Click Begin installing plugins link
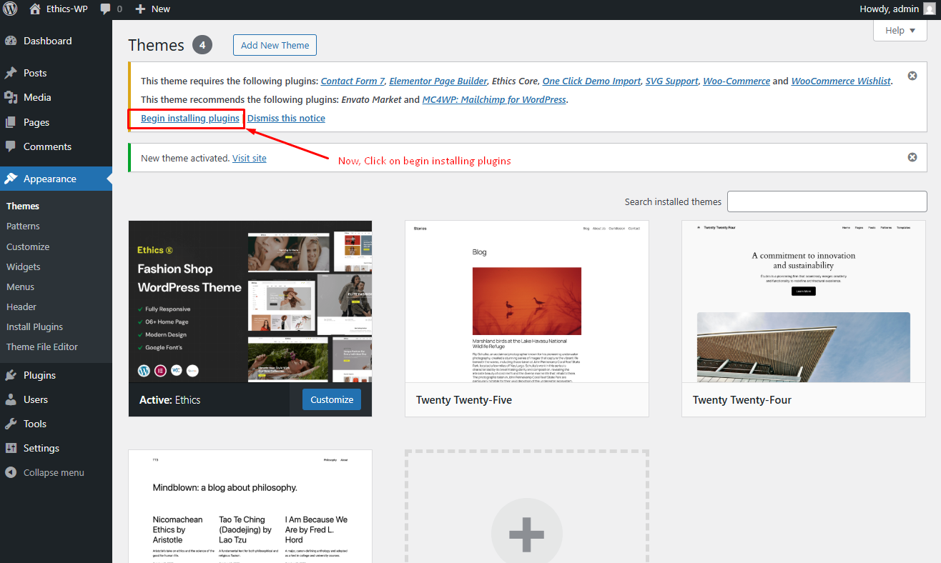941x563 pixels. [x=190, y=118]
